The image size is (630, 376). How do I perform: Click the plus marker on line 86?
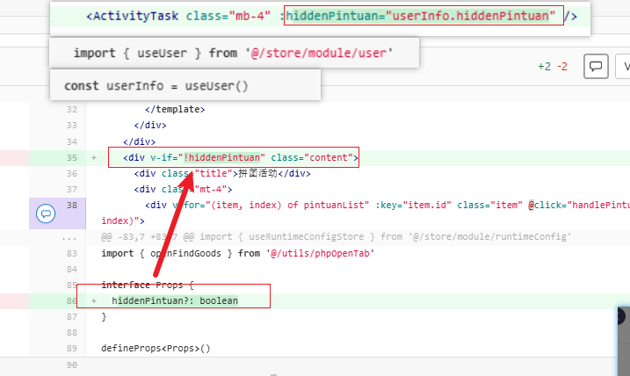click(94, 300)
